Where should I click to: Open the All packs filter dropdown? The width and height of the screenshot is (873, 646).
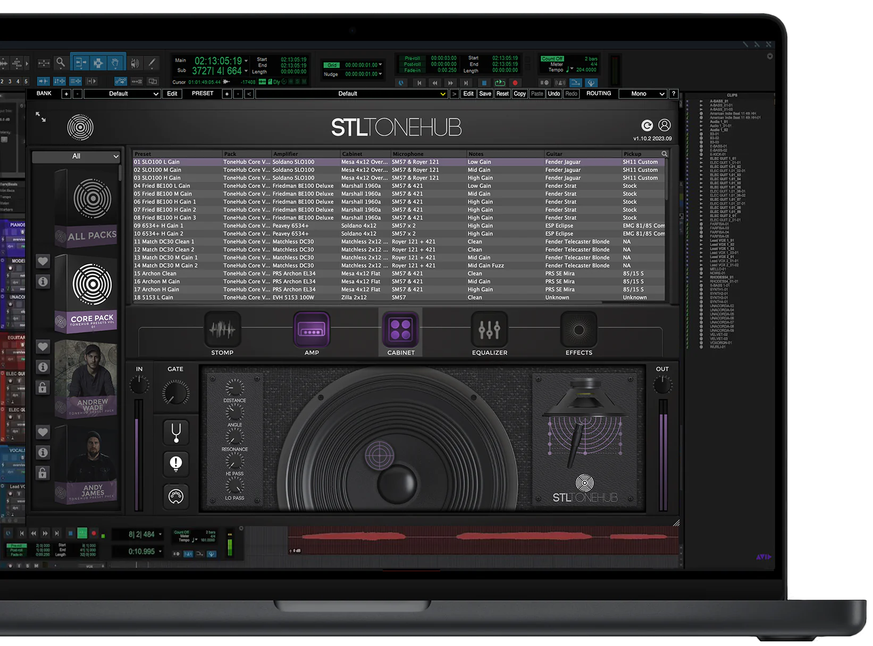coord(76,156)
